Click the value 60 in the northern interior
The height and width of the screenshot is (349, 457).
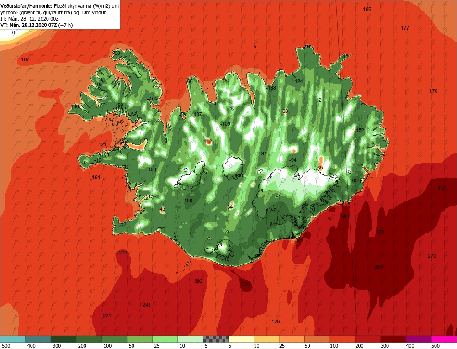(x=285, y=111)
